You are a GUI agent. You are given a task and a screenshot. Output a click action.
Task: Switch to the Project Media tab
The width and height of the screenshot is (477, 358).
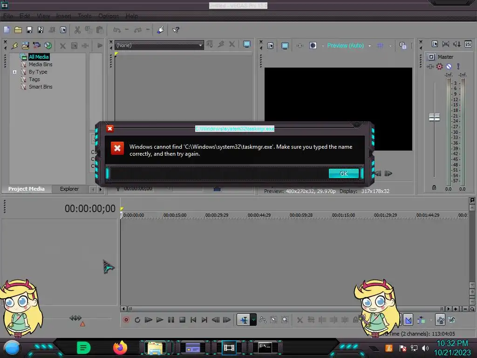tap(26, 189)
